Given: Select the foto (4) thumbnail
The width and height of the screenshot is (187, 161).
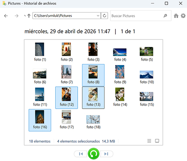Looking at the screenshot, I should click(120, 52).
